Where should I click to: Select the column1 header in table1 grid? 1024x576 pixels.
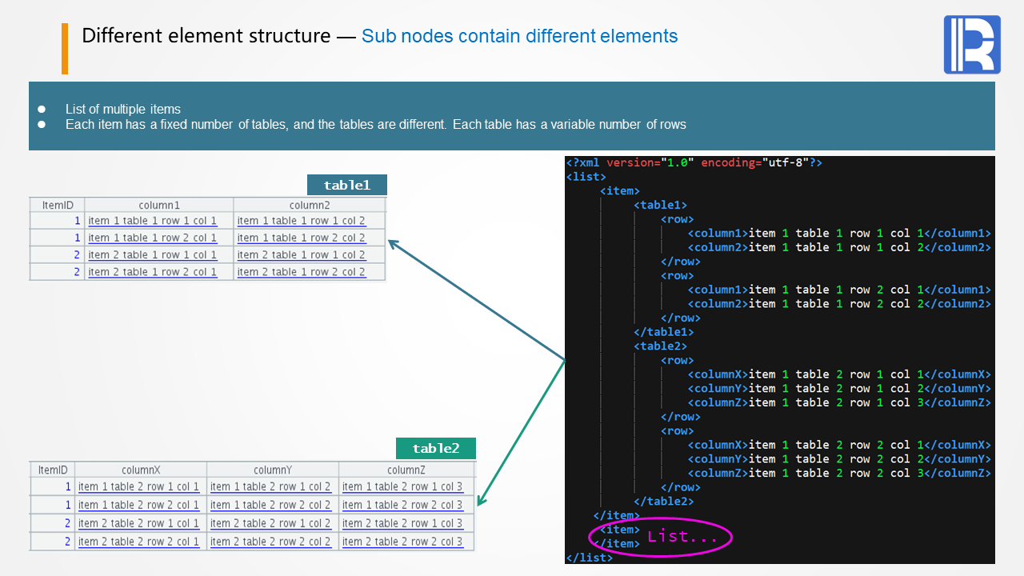159,206
